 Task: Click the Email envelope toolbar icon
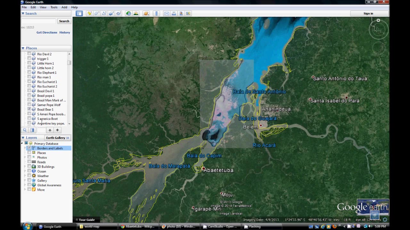click(167, 13)
